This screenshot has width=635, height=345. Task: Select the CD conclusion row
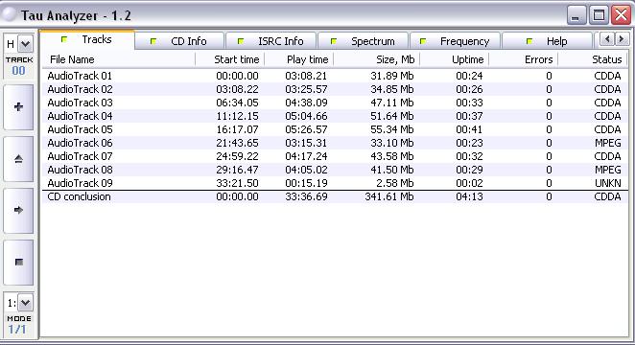point(335,196)
